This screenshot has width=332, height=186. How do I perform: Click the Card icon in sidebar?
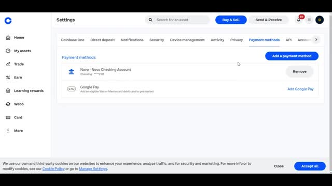pos(8,117)
